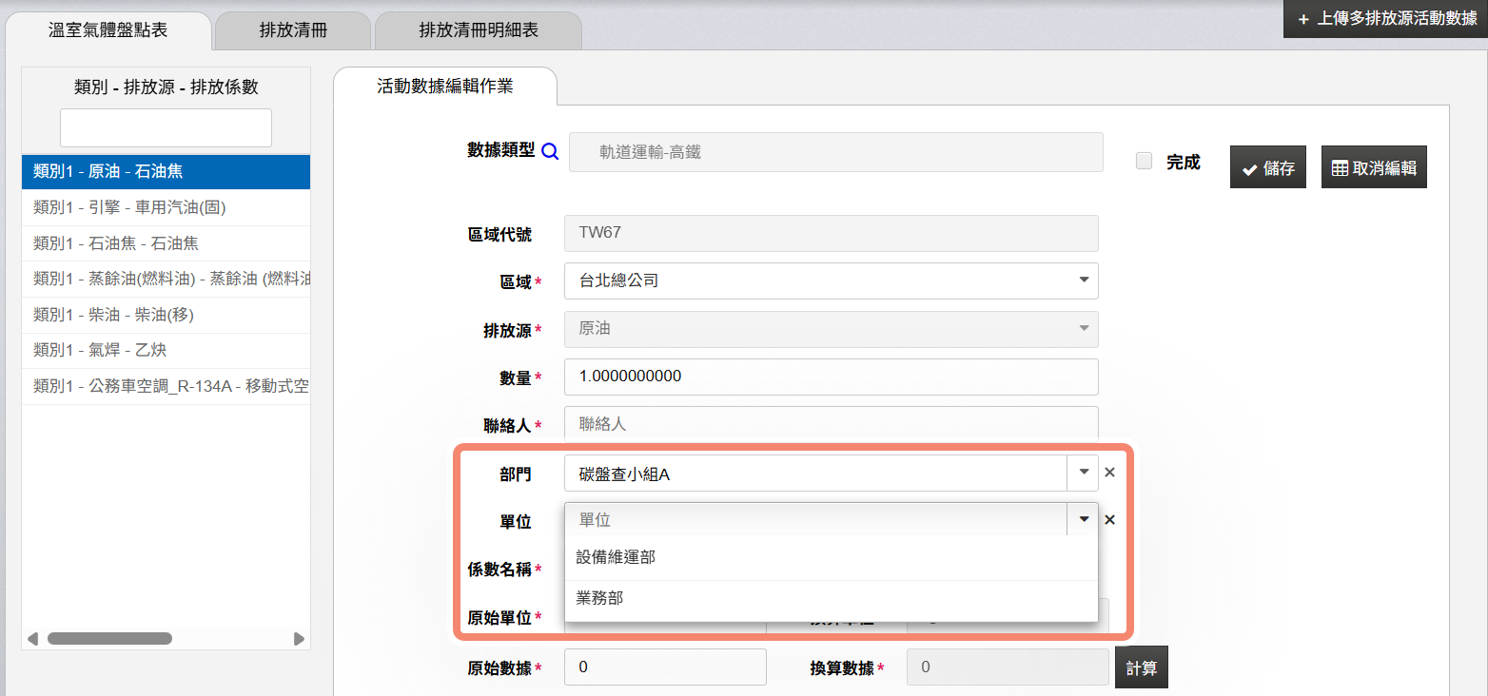Switch to the 排放清冊 tab
This screenshot has width=1488, height=696.
pos(293,30)
